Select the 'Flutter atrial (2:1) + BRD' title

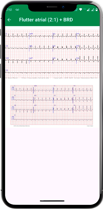(46, 20)
